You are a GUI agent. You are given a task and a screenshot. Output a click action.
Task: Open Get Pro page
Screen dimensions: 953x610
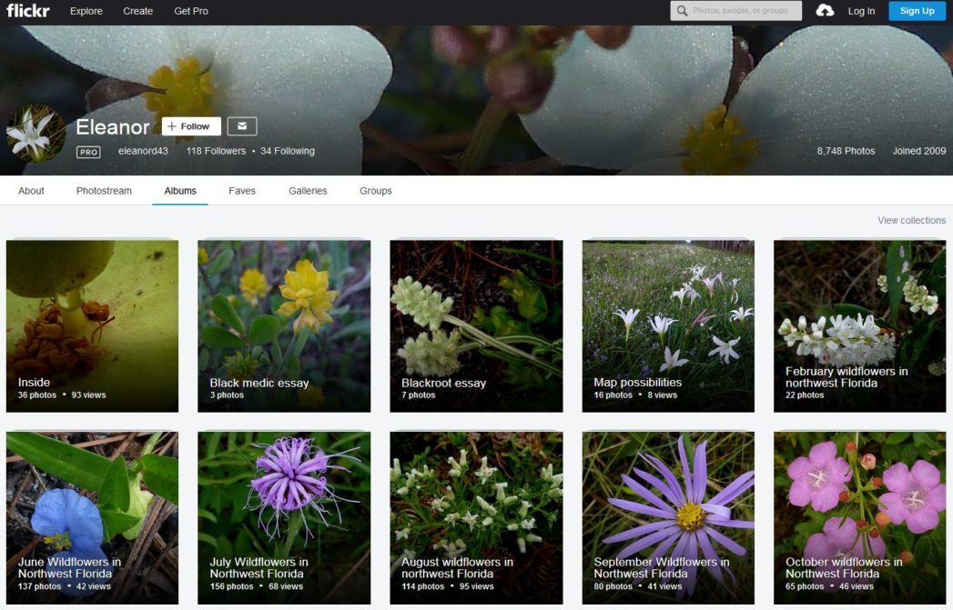click(191, 11)
